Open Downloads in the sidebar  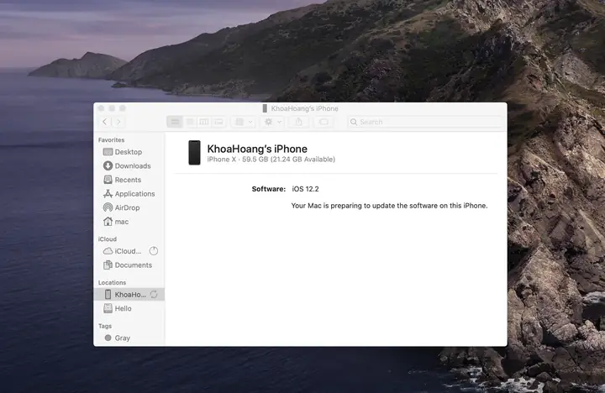point(129,165)
